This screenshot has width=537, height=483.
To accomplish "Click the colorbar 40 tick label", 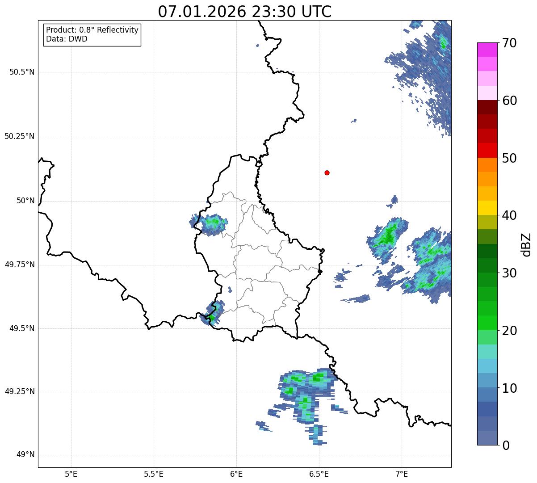I will point(509,215).
